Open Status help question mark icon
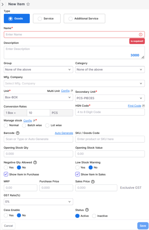Image resolution: width=149 pixels, height=230 pixels. click(x=87, y=210)
